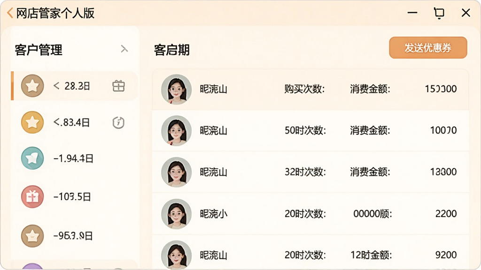This screenshot has height=270, width=481.
Task: Click the brown star icon beside 28.2日
Action: click(32, 86)
